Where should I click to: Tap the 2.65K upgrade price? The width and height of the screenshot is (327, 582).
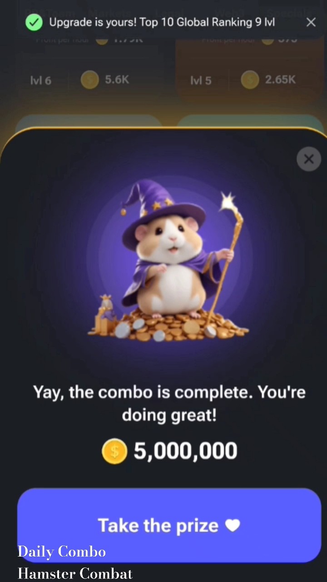(280, 80)
